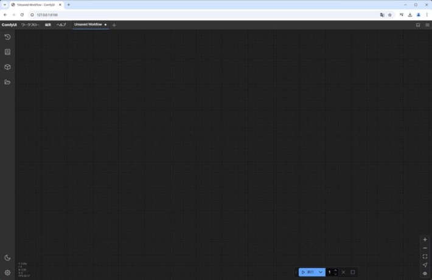
Task: Open the top-right hamburger menu in ComfyUI
Action: (x=427, y=25)
